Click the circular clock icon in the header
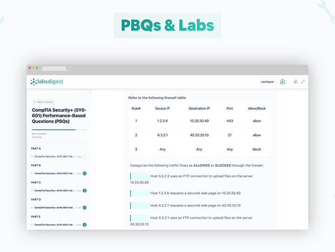Viewport: 335px width, 252px height. pyautogui.click(x=295, y=82)
